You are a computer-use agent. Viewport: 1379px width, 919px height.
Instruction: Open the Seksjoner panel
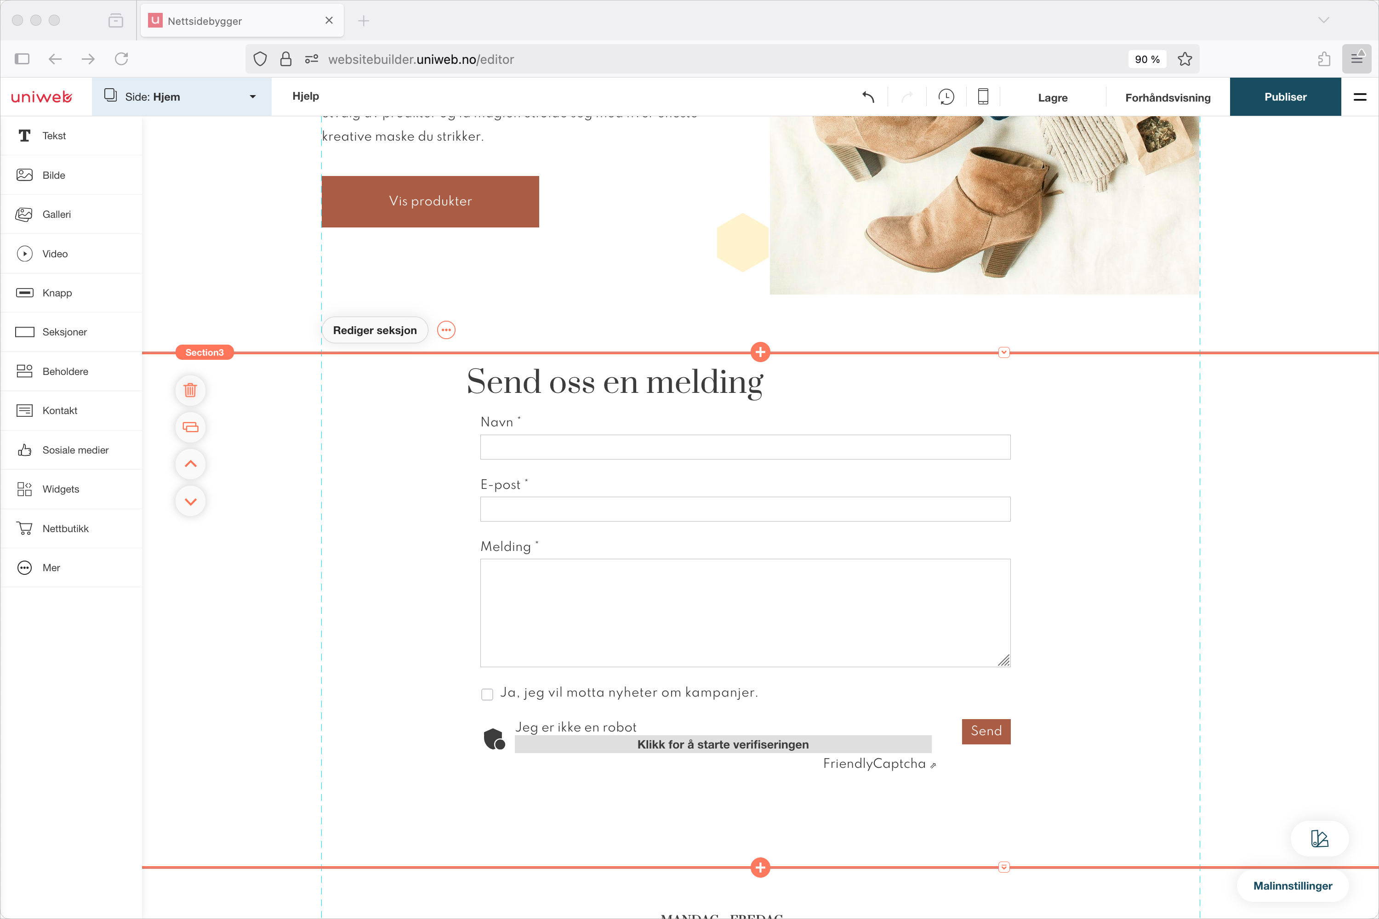(71, 332)
